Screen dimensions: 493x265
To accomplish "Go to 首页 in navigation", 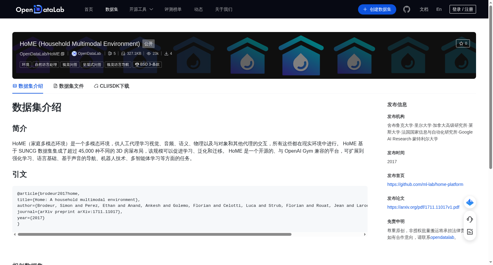I will [89, 9].
